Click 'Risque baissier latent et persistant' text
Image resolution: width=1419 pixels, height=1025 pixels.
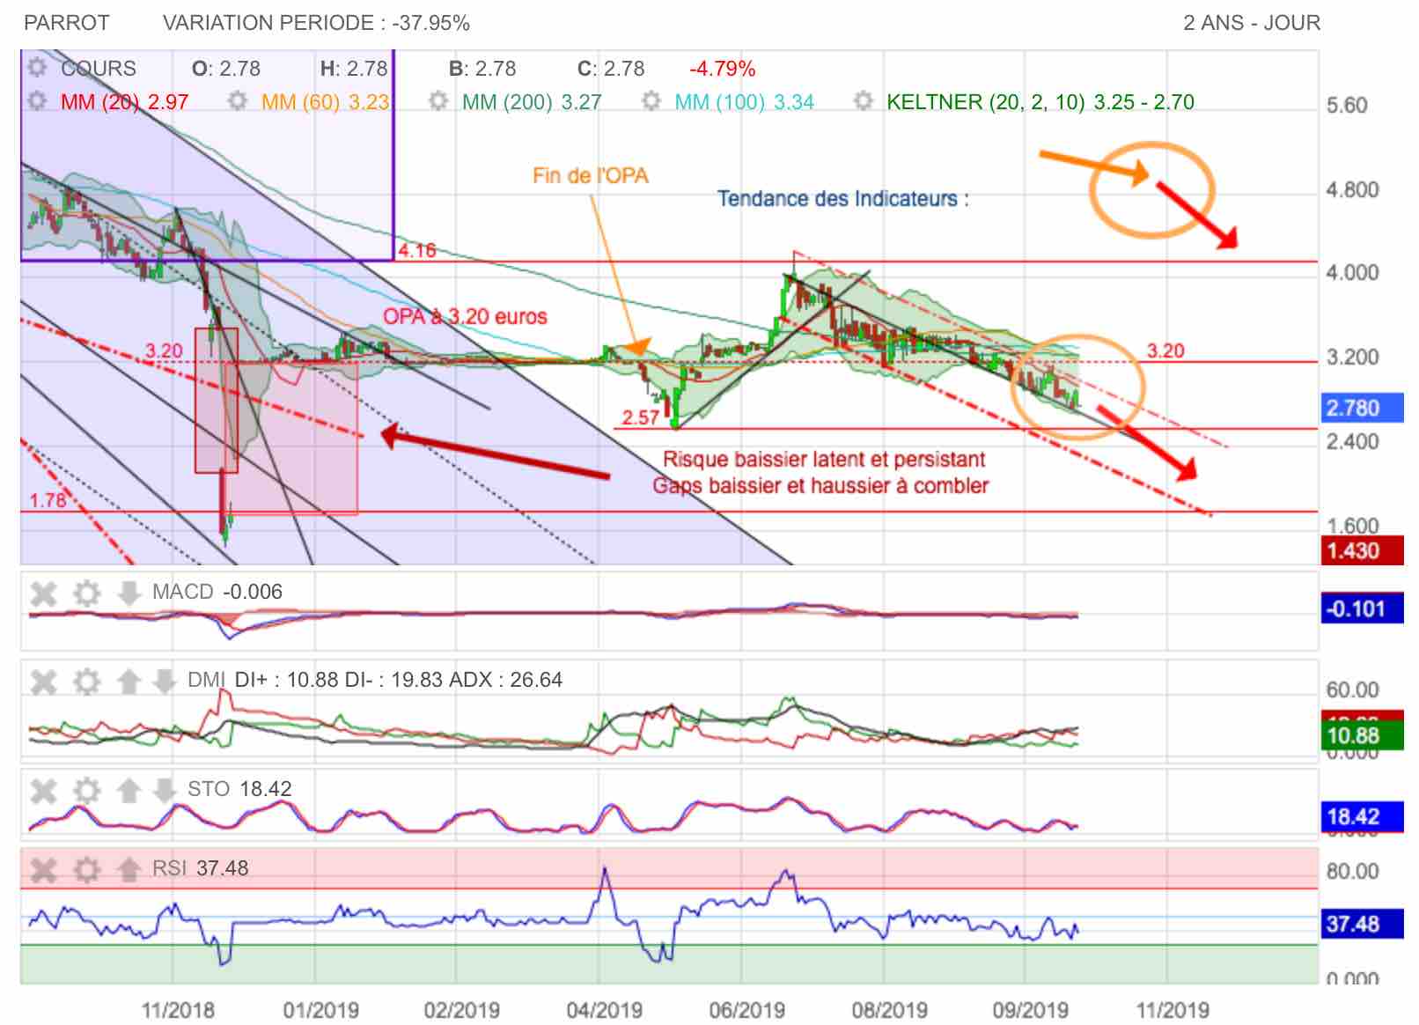tap(824, 459)
